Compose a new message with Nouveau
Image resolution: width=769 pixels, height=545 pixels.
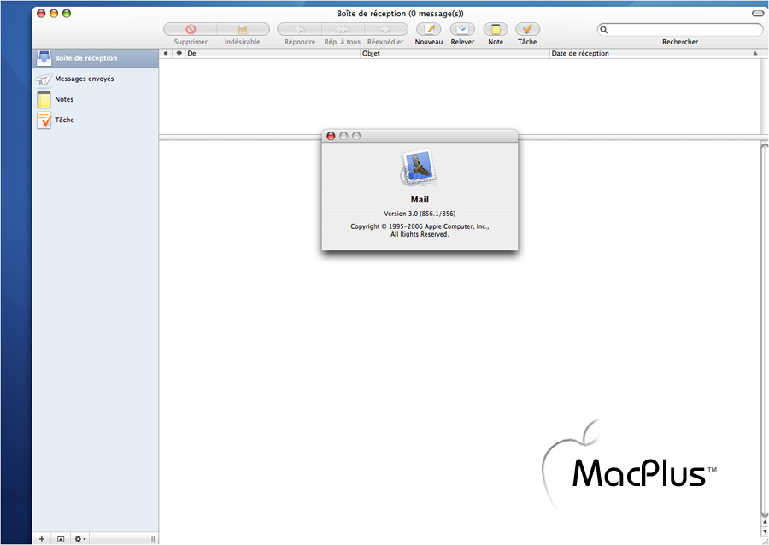(x=429, y=29)
